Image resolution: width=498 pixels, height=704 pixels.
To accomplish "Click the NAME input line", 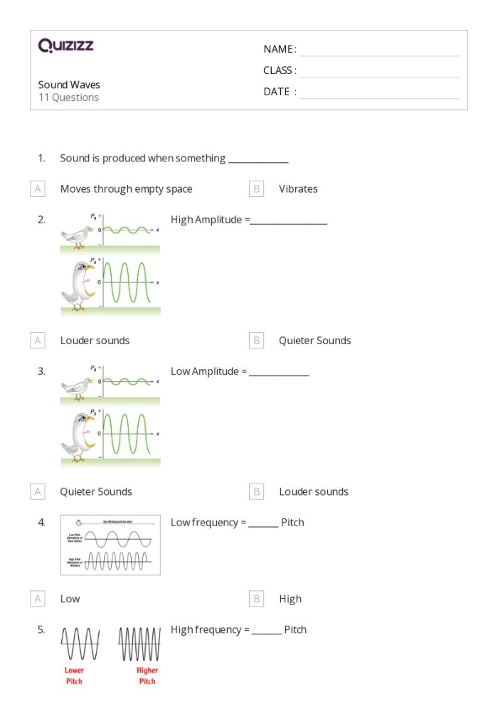I will (x=379, y=50).
